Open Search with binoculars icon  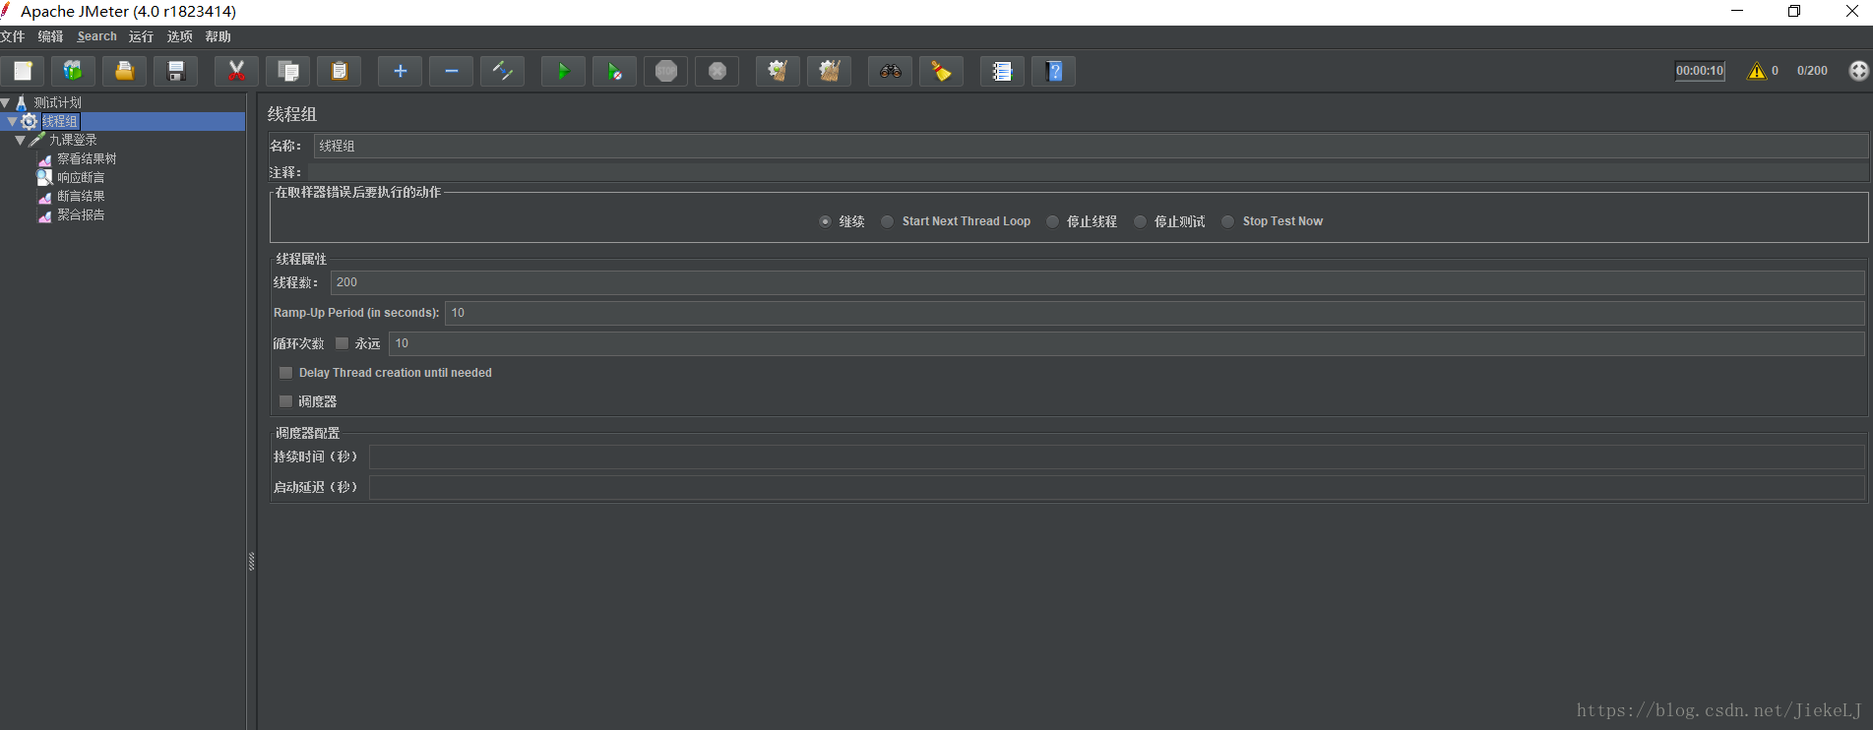pyautogui.click(x=890, y=71)
